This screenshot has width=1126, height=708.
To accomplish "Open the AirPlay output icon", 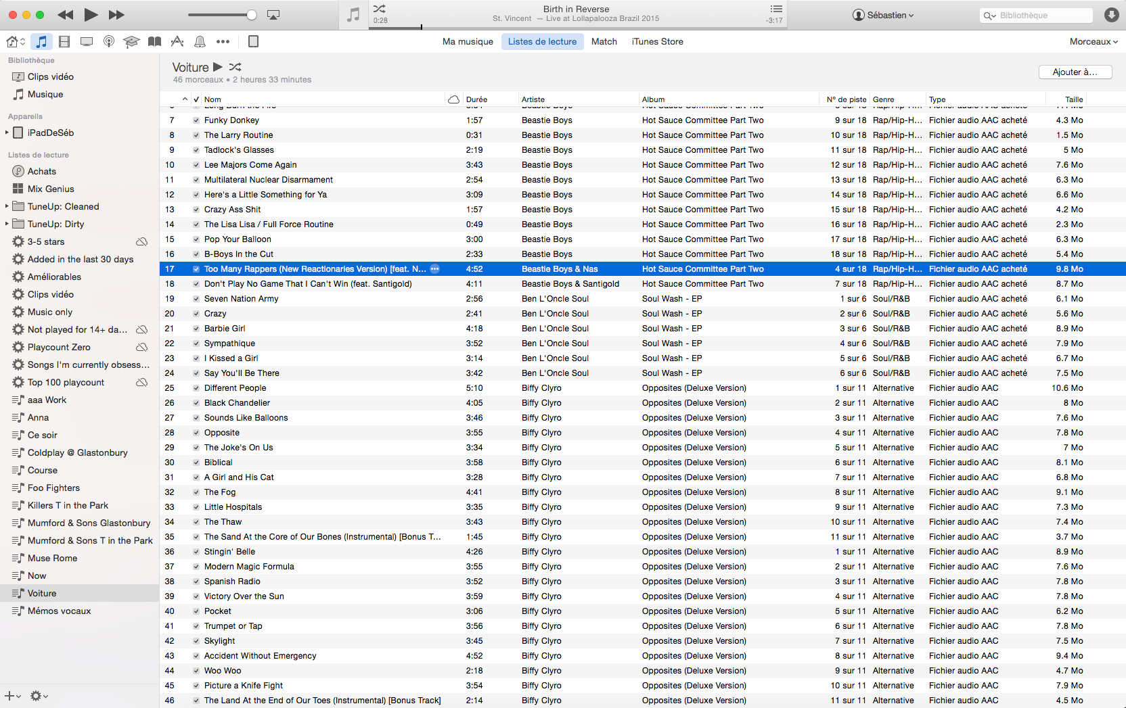I will 273,15.
